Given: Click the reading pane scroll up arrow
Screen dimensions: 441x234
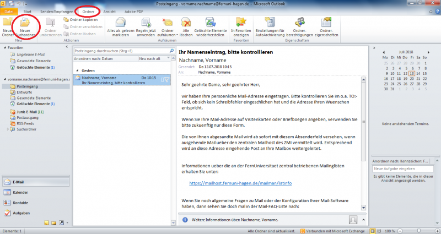Looking at the screenshot, I should 363,80.
